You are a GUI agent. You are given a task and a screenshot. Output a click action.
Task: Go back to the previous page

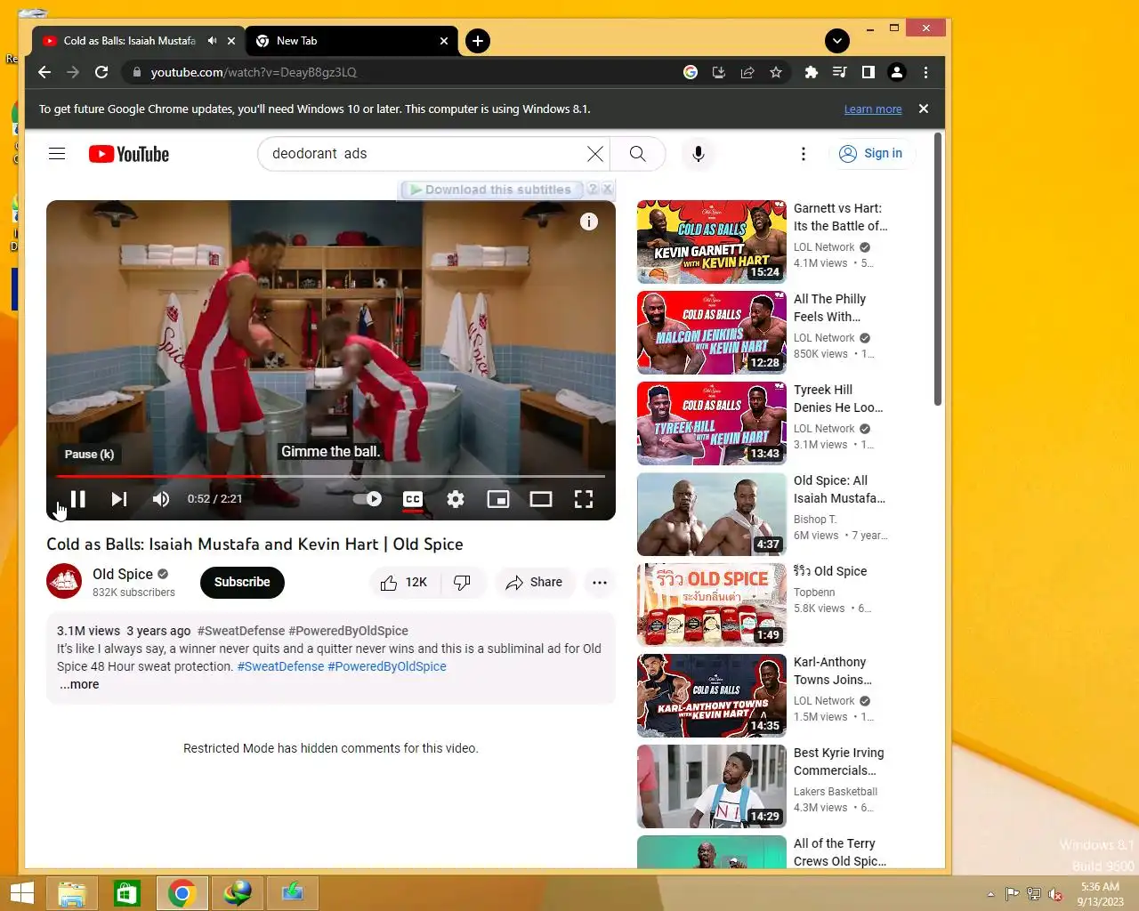[44, 72]
